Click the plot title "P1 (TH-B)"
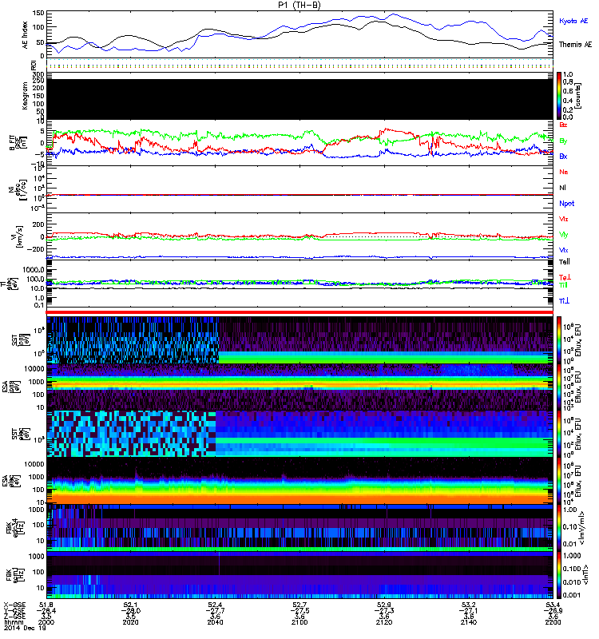The width and height of the screenshot is (599, 639). click(x=299, y=5)
